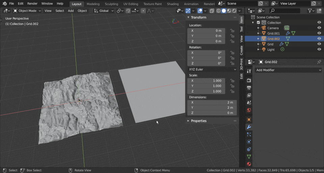Switch to rendered viewport shading
The width and height of the screenshot is (324, 173).
[234, 11]
